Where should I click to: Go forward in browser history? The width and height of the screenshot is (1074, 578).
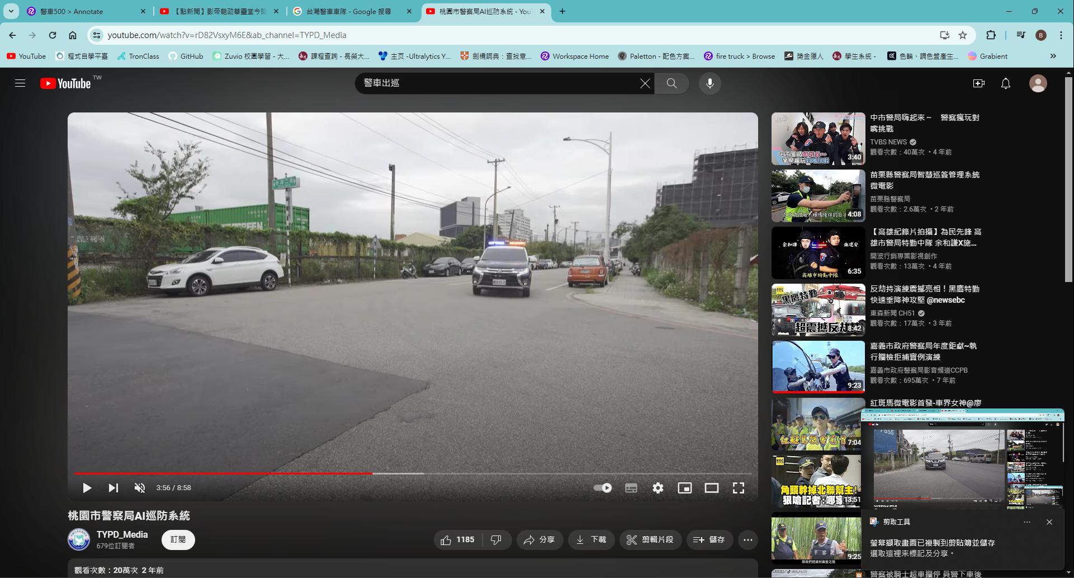(32, 35)
